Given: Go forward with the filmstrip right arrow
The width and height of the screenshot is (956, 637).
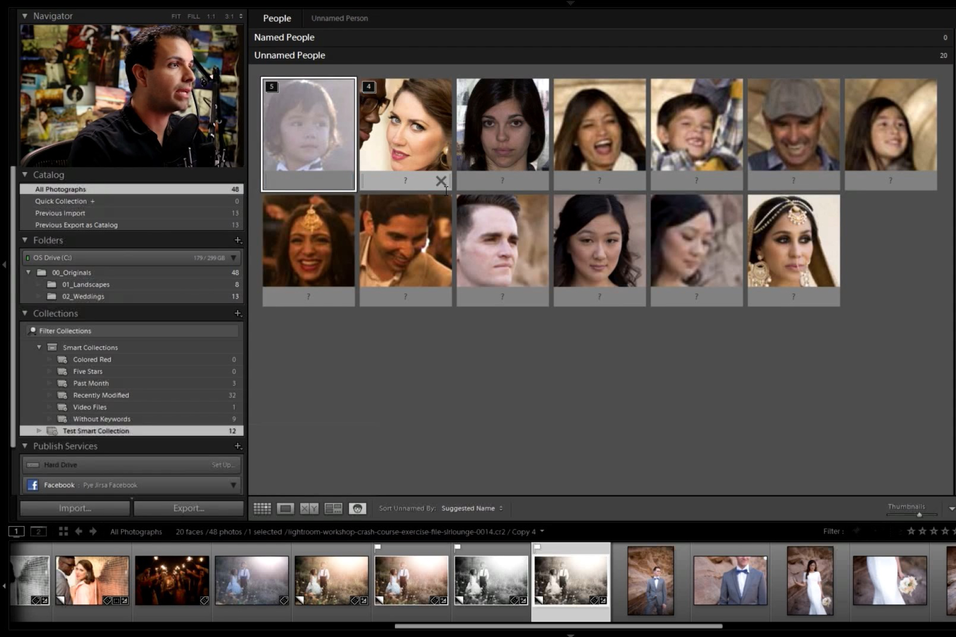Looking at the screenshot, I should point(93,531).
